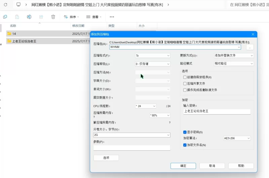Click the password input field
This screenshot has height=178, width=269.
point(217,112)
